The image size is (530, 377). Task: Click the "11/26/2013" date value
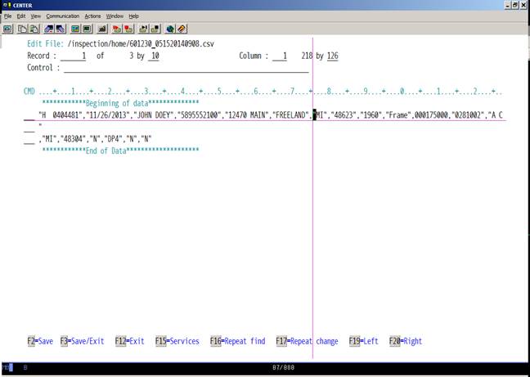(x=108, y=115)
